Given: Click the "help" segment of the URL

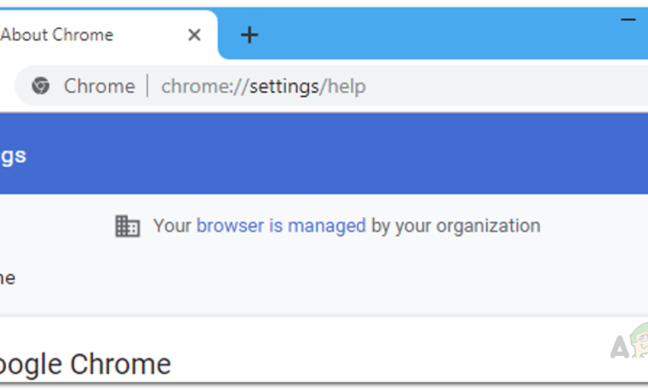Looking at the screenshot, I should (x=346, y=86).
